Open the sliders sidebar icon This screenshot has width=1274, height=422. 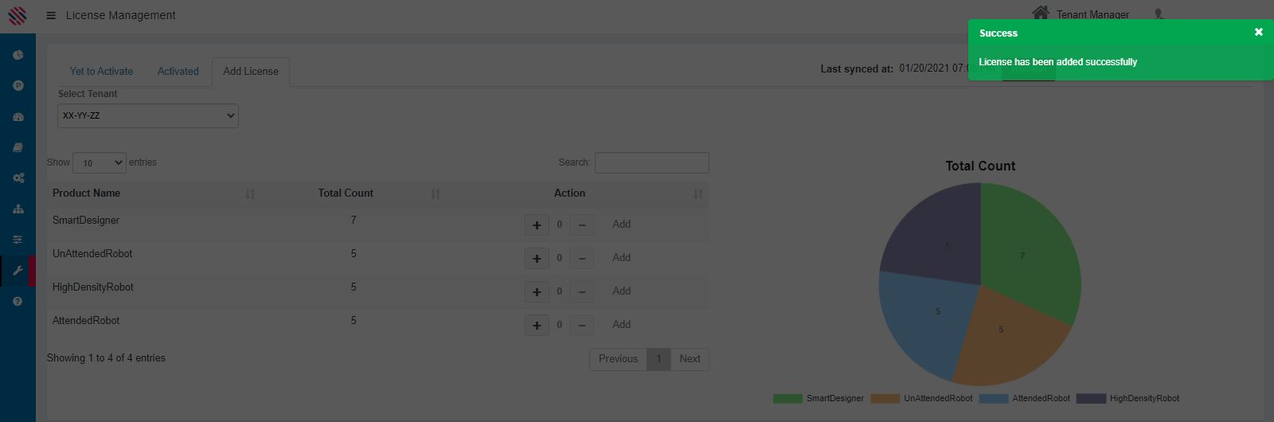[18, 240]
